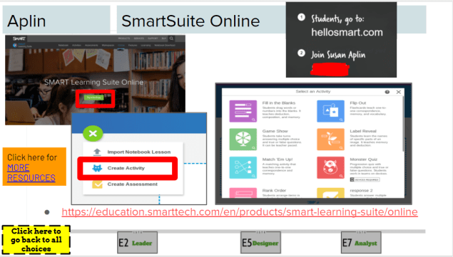Click the hellosmart.com text
Screen dimensions: 453x257
click(x=347, y=32)
